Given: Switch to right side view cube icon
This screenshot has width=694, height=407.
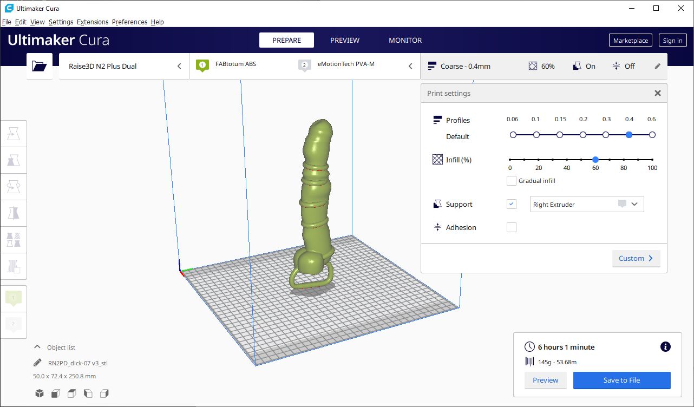Looking at the screenshot, I should point(104,393).
